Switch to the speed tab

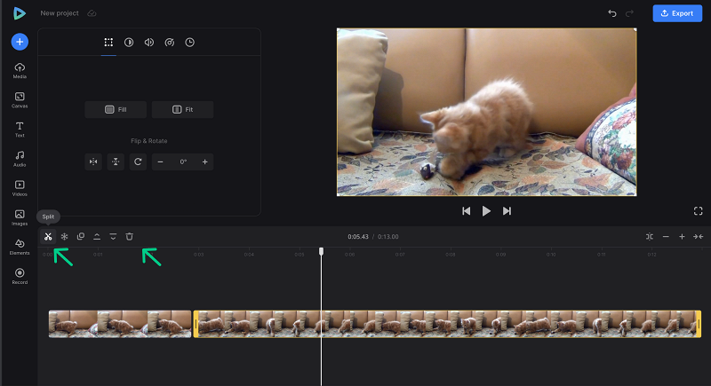click(x=170, y=43)
